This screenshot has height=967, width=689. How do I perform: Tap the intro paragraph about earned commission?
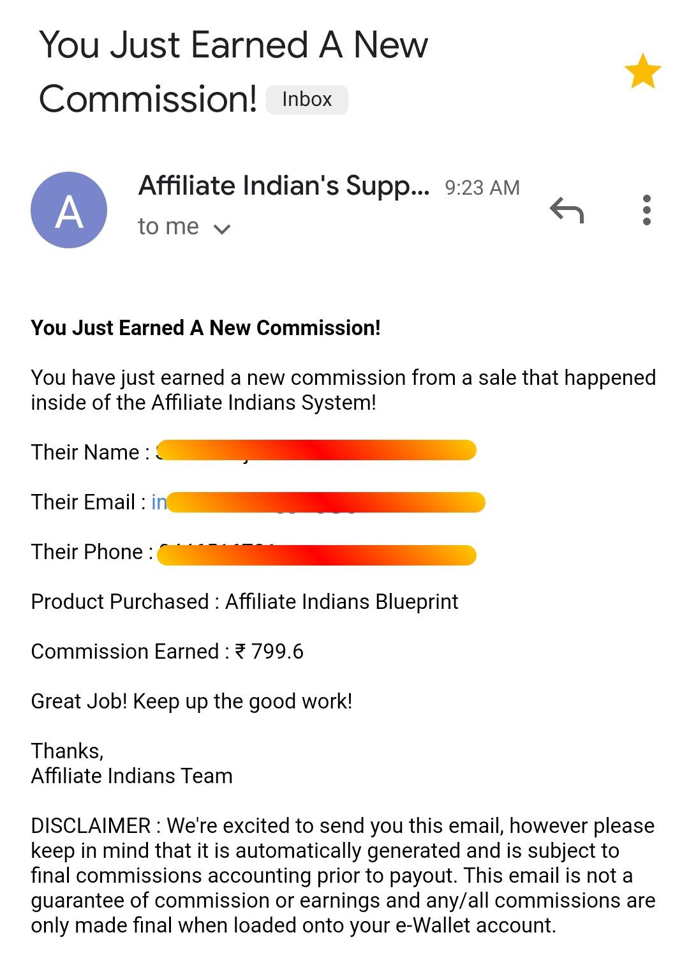point(343,390)
